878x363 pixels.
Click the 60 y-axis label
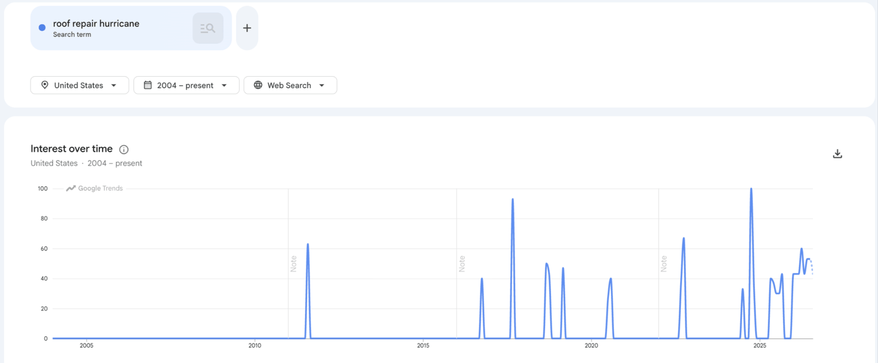(45, 248)
